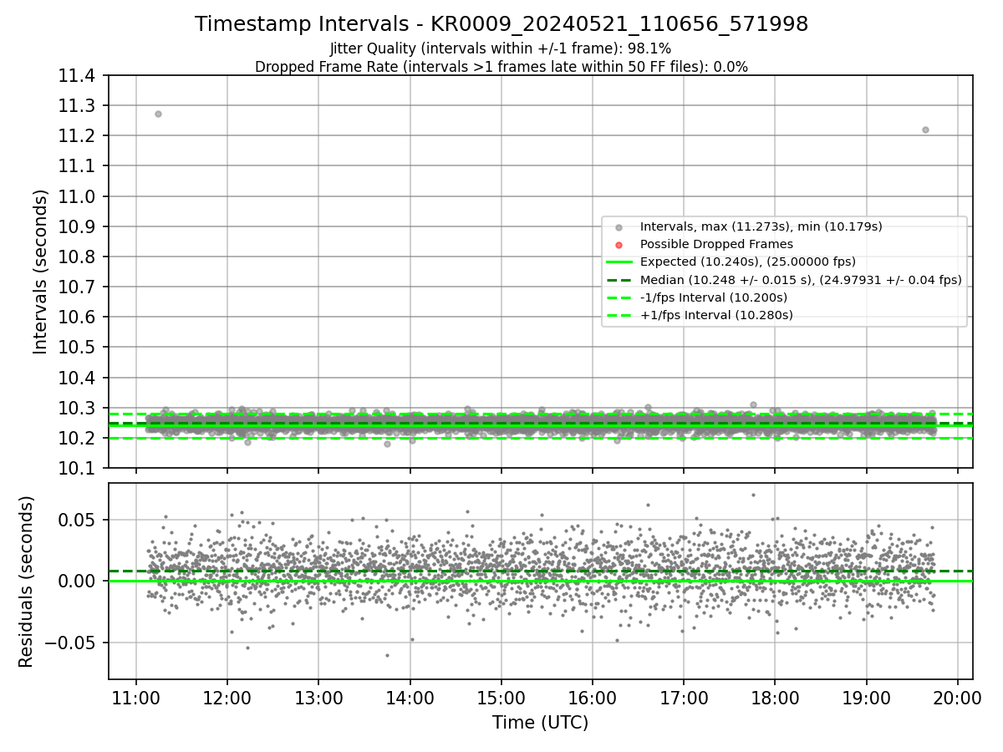Click the '20:00' x-axis tick label
Screen dimensions: 1003x752
point(957,698)
